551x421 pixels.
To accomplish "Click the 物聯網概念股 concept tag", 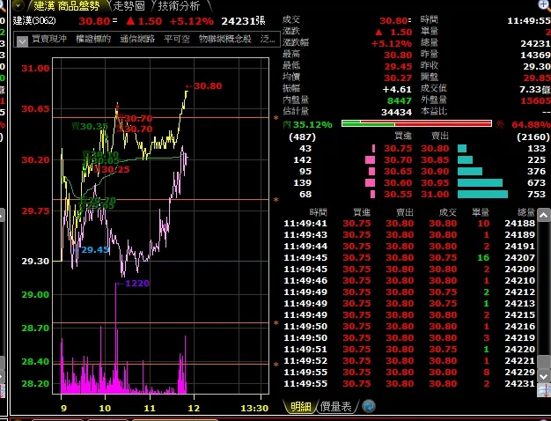I will (225, 39).
